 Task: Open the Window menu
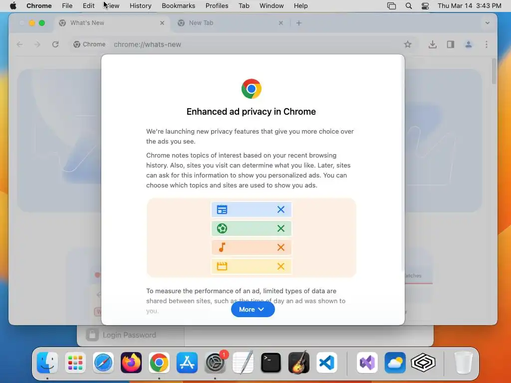click(x=271, y=6)
